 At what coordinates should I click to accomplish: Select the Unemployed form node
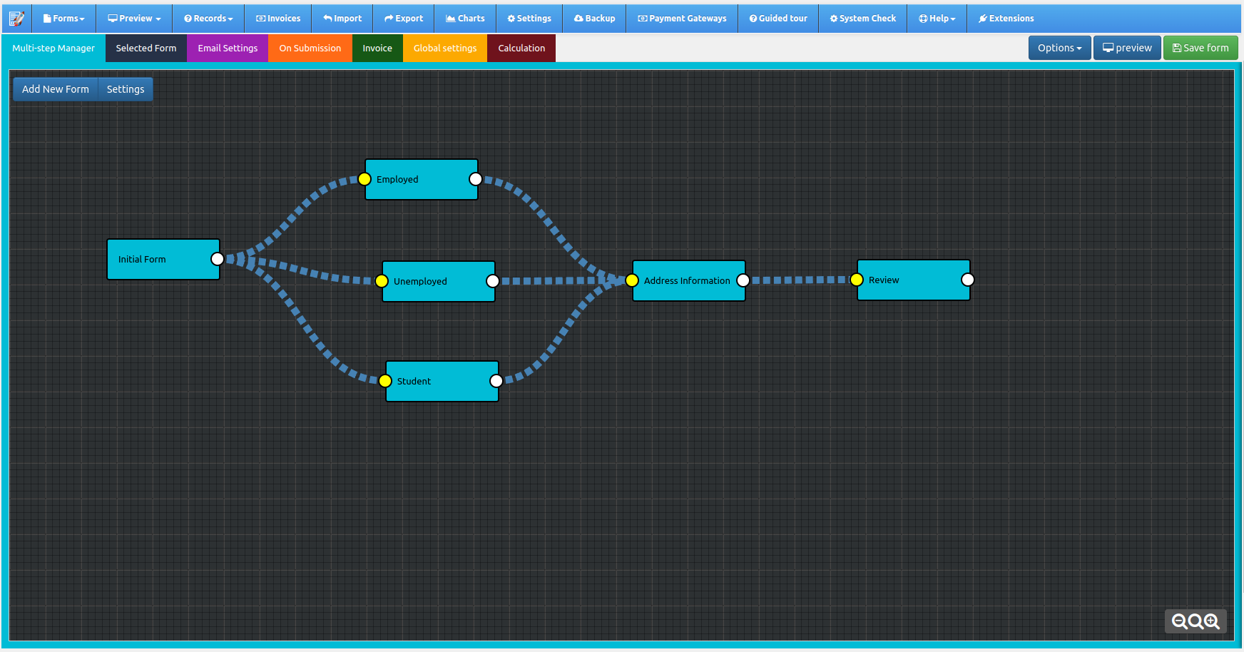[x=439, y=281]
